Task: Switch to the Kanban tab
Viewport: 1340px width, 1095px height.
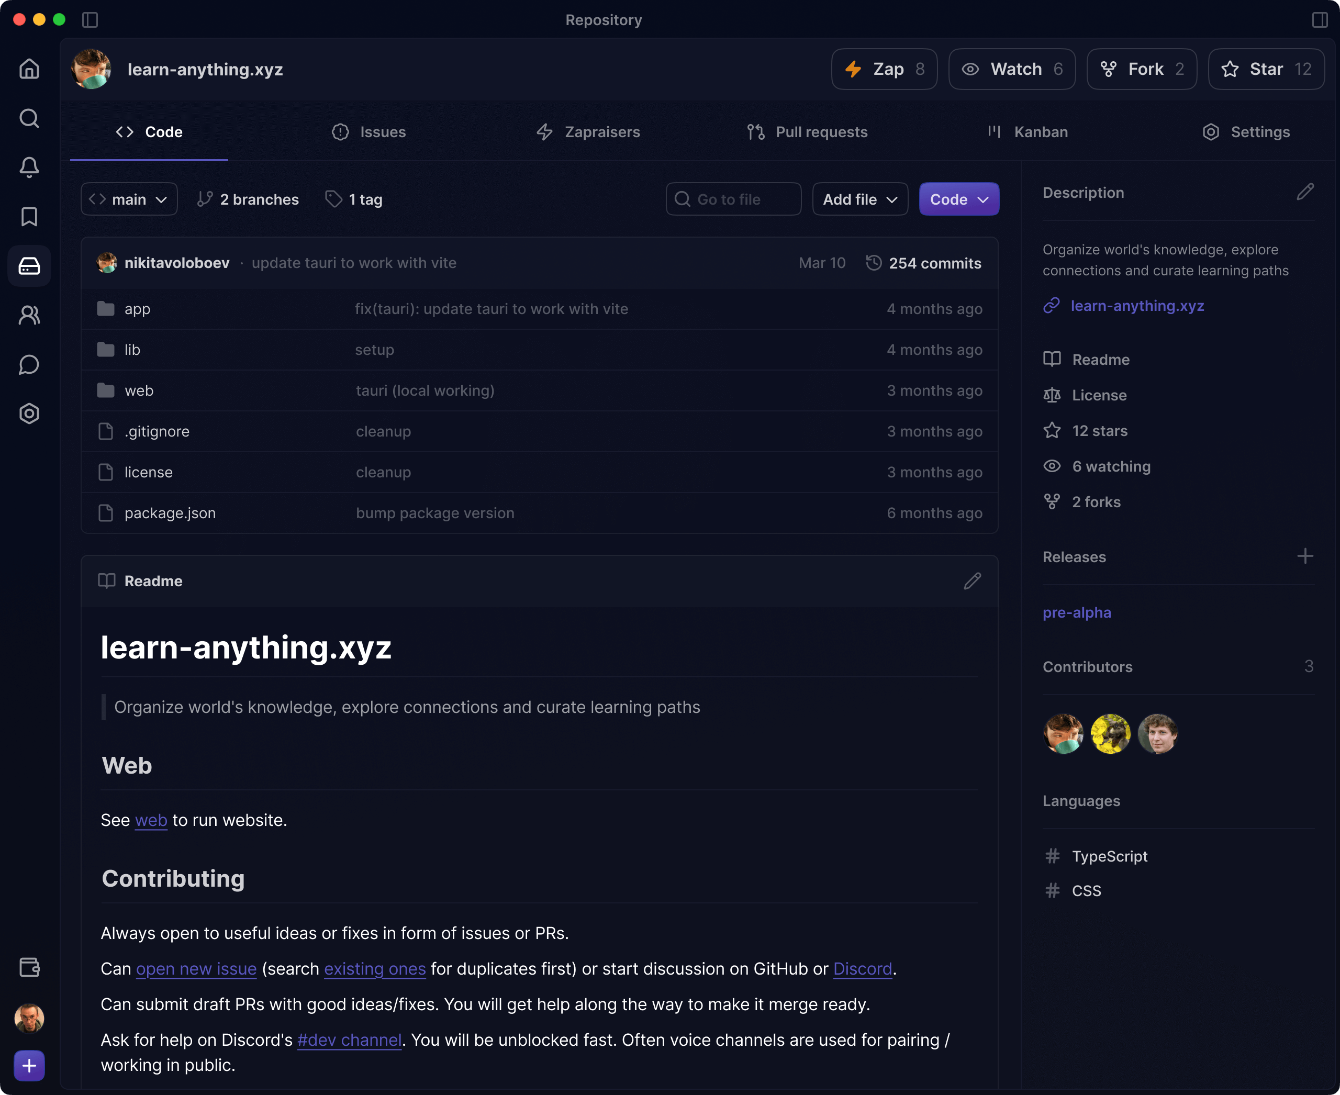Action: (1027, 132)
